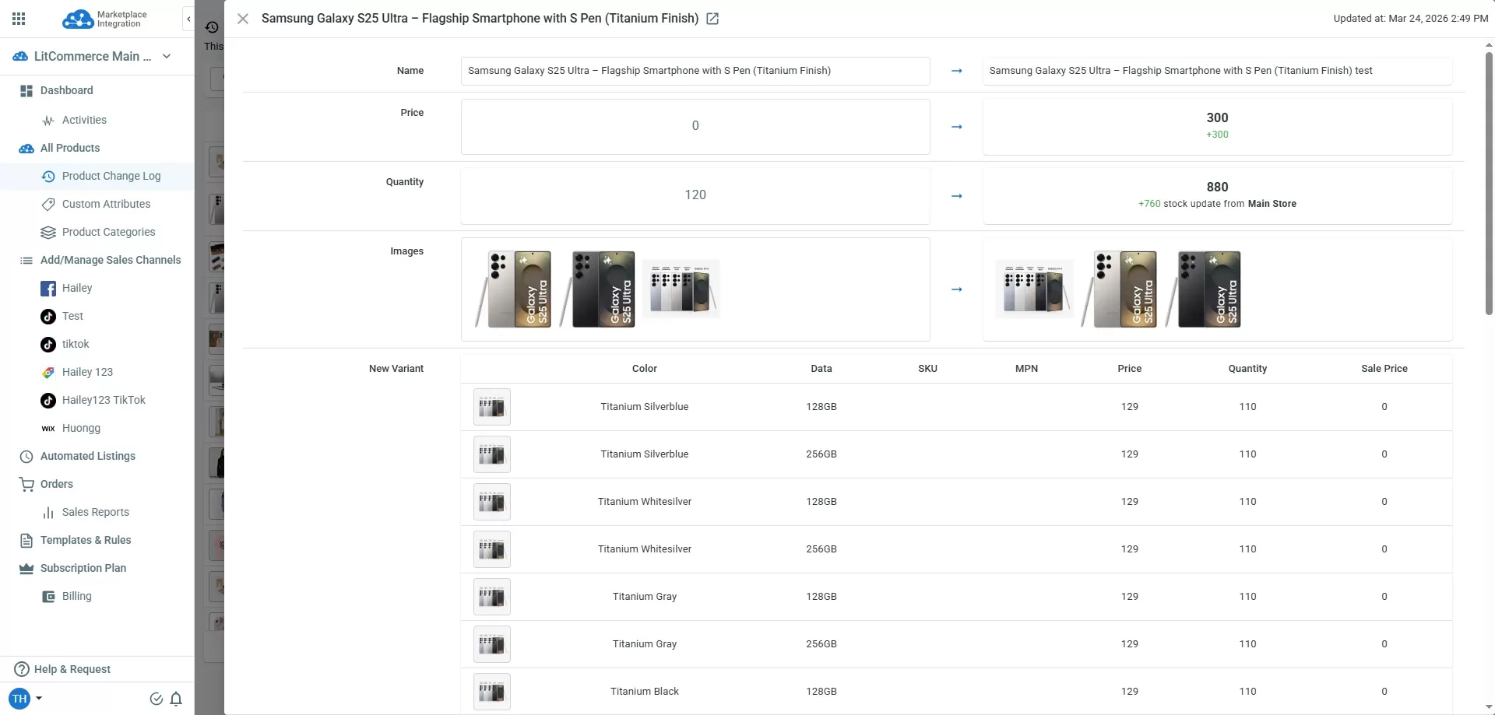Click the Product Categories layers icon
This screenshot has width=1495, height=715.
[48, 233]
